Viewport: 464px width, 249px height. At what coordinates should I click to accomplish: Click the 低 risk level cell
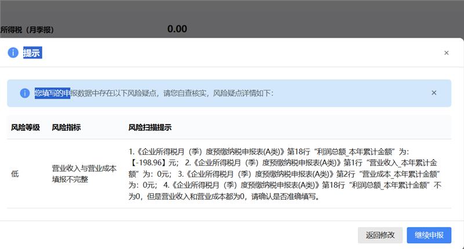(x=15, y=174)
